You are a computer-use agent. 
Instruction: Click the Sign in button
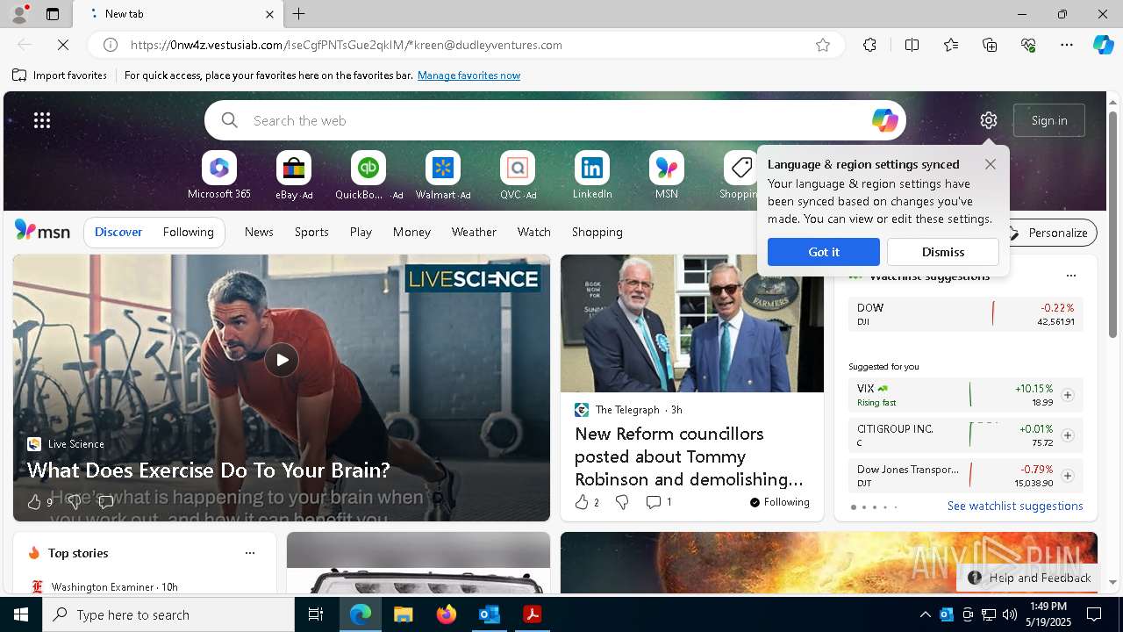click(1049, 120)
